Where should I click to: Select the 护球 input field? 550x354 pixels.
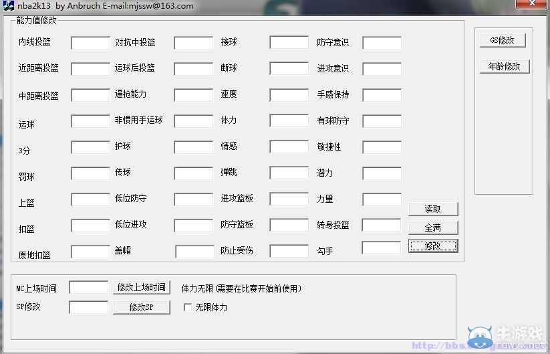tap(193, 147)
